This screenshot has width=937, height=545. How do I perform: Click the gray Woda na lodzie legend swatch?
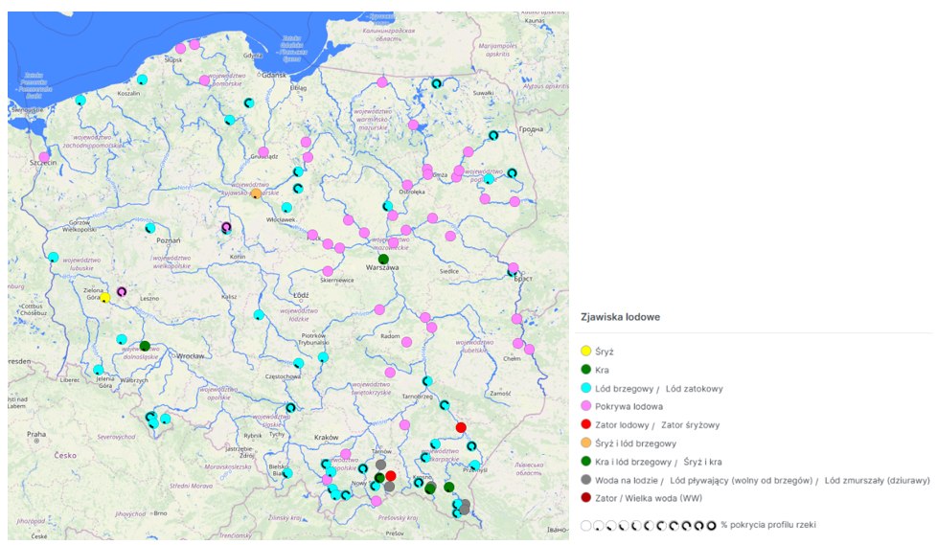(586, 479)
